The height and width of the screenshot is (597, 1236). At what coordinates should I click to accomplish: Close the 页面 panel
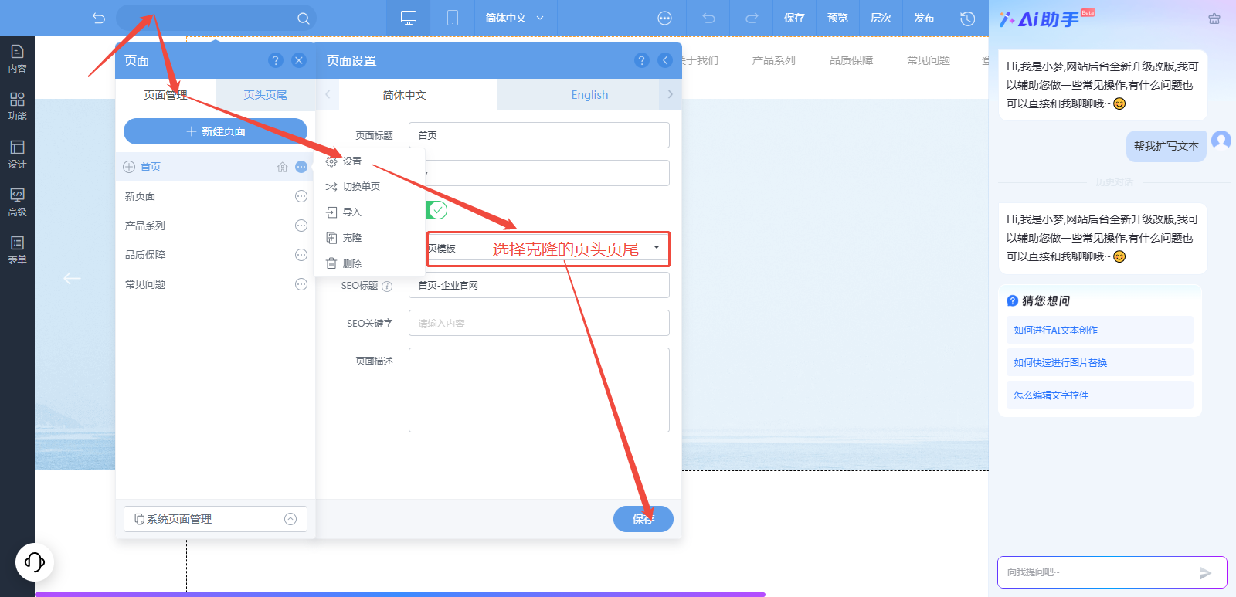coord(299,60)
